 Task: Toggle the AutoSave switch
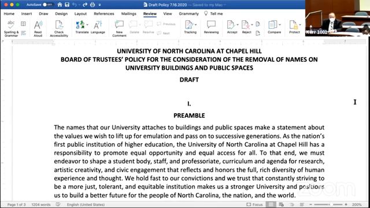(x=47, y=5)
